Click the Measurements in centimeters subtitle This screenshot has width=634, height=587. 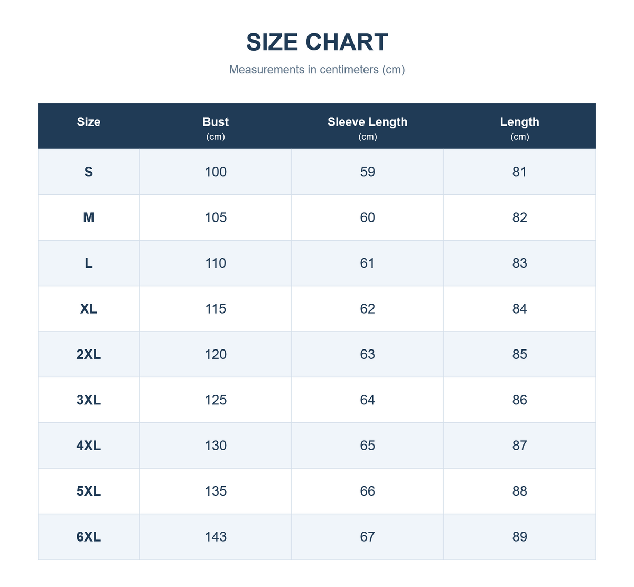[317, 70]
